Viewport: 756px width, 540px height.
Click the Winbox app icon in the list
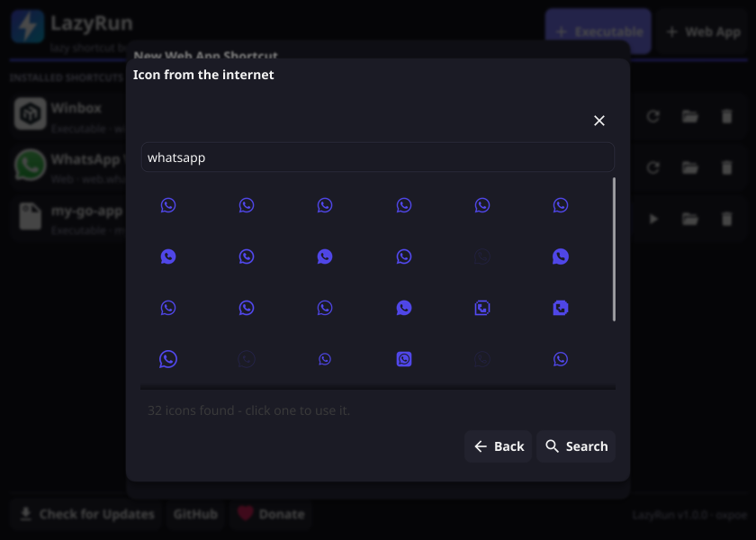30,113
